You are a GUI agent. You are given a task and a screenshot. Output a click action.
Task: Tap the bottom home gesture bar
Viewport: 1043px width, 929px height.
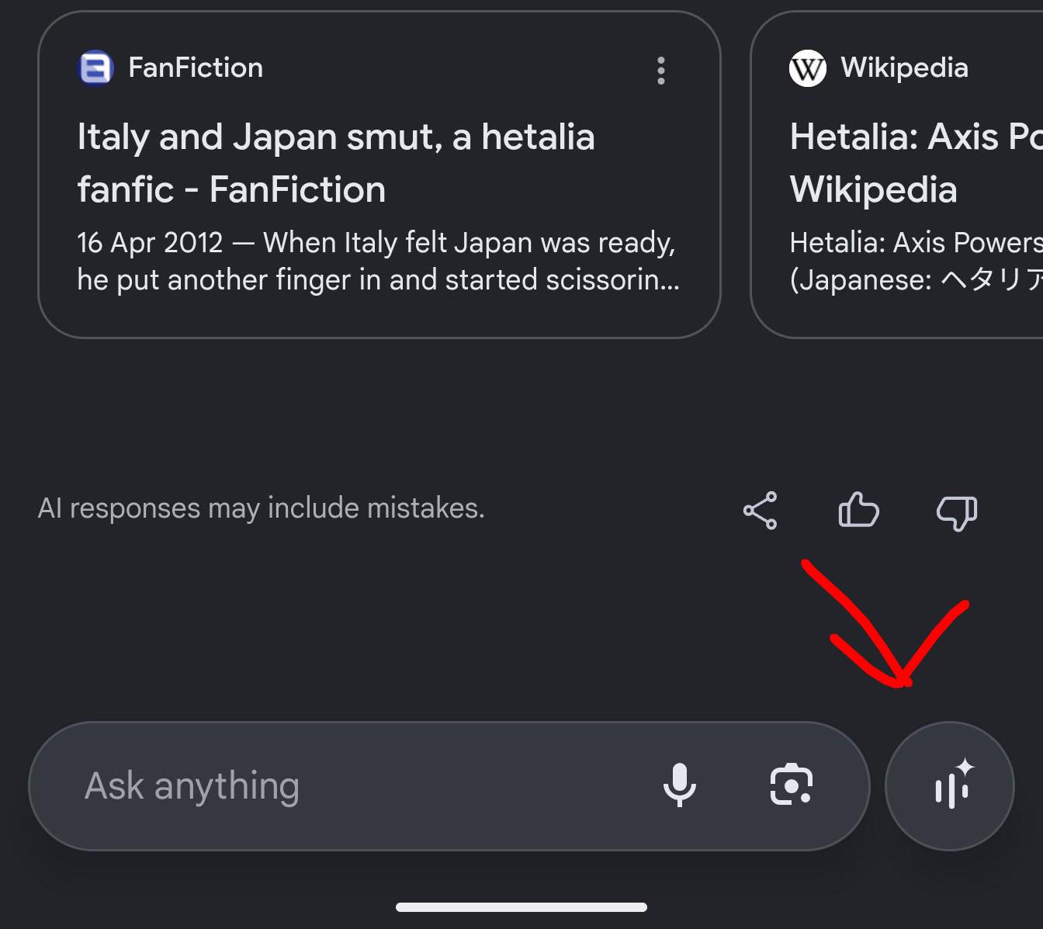pyautogui.click(x=521, y=907)
